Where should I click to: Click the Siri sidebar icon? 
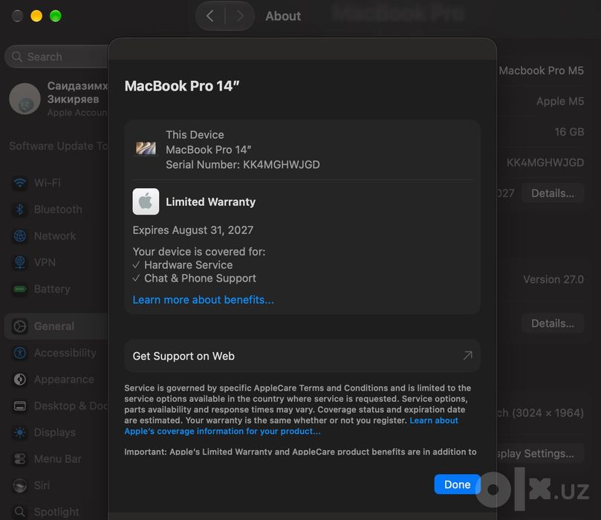click(20, 485)
